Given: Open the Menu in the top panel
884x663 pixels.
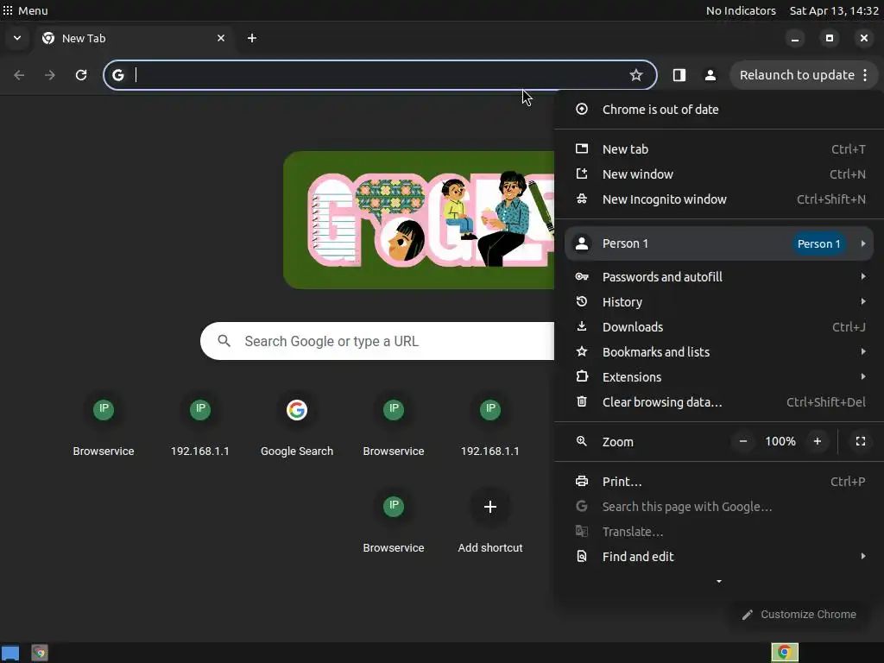Looking at the screenshot, I should (x=25, y=10).
